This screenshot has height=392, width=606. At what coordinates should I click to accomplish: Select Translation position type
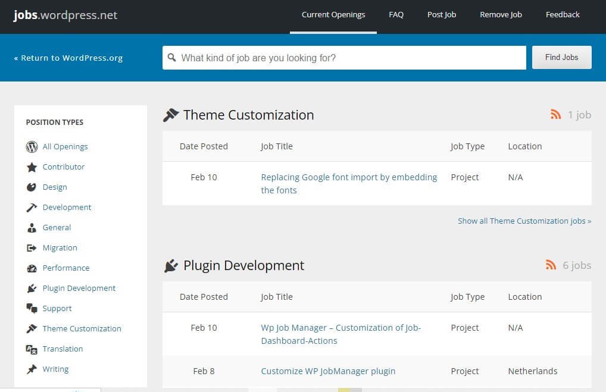[x=63, y=349]
